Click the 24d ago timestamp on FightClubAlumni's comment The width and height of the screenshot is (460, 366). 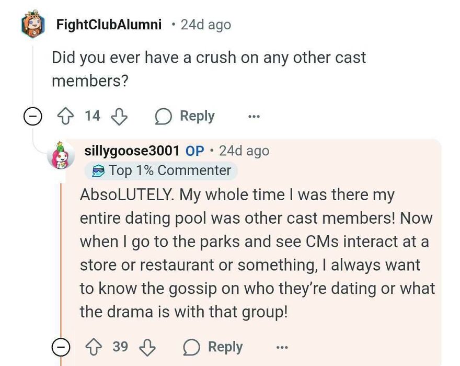pos(205,25)
